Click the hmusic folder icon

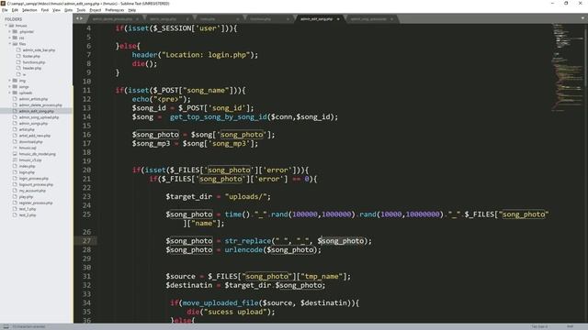tap(11, 26)
